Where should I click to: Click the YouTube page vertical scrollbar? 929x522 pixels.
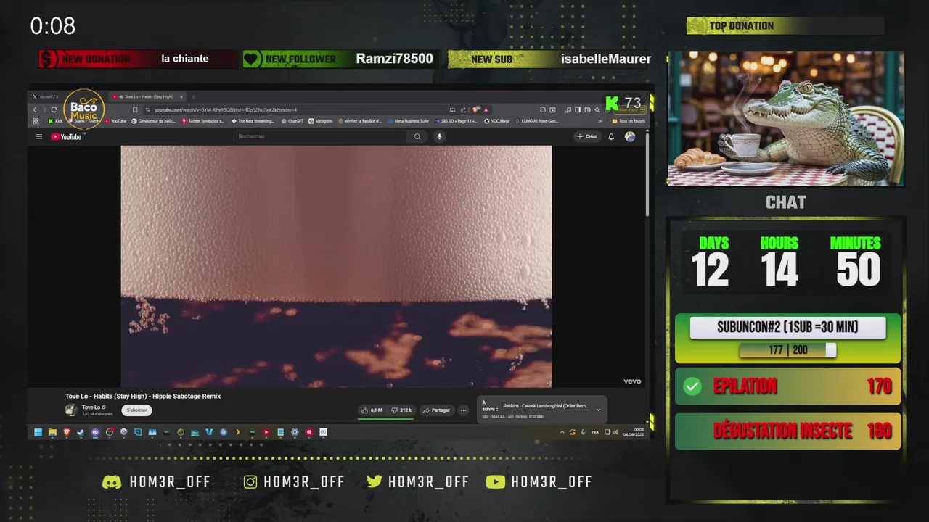point(647,174)
